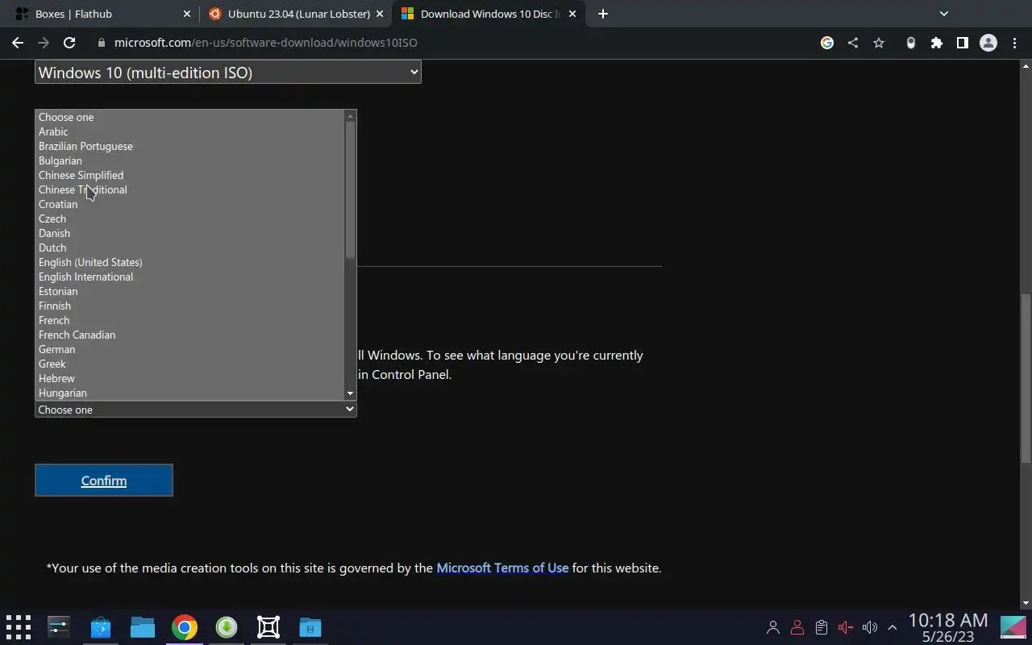Screen dimensions: 1032x645
Task: Open Chrome three-dot menu
Action: 1014,43
